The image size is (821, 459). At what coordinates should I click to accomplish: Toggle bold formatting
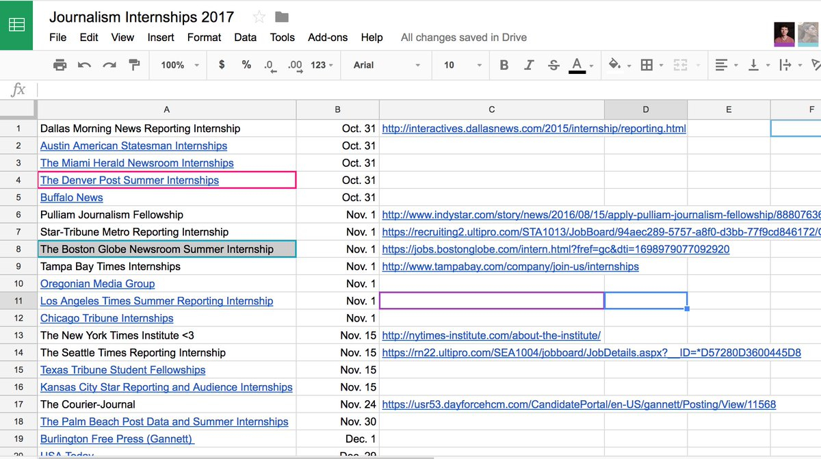tap(504, 65)
